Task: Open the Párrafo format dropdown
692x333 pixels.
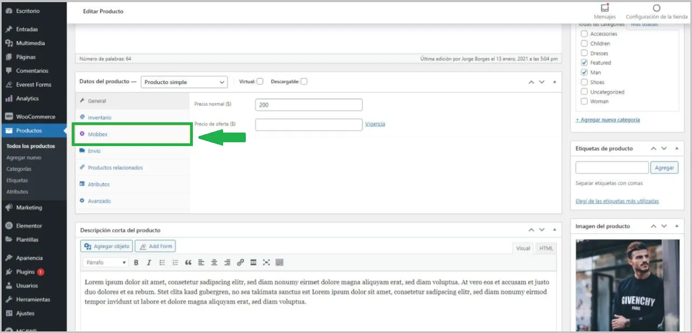Action: [106, 262]
